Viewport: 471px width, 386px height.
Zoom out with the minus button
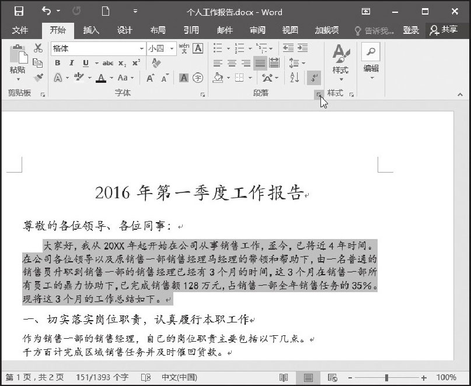pos(350,378)
